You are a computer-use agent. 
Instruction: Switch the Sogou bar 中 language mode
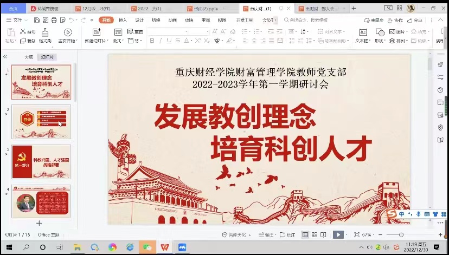point(402,214)
